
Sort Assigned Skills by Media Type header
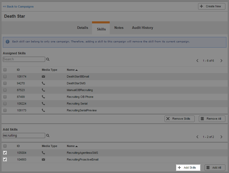click(x=49, y=70)
